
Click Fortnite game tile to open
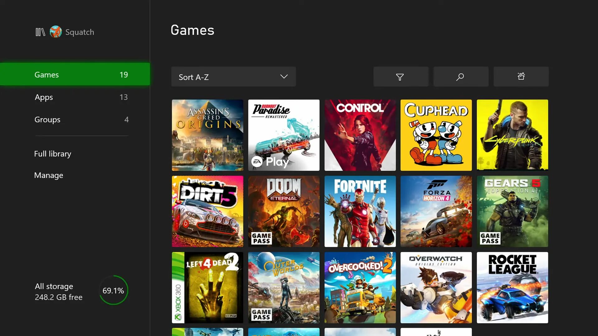tap(360, 211)
